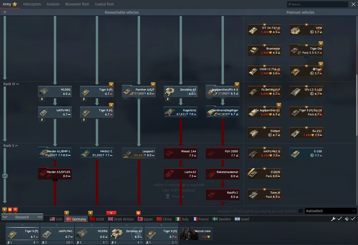The height and width of the screenshot is (245, 358).
Task: Open the Bluewater fleet tab
Action: coord(77,4)
